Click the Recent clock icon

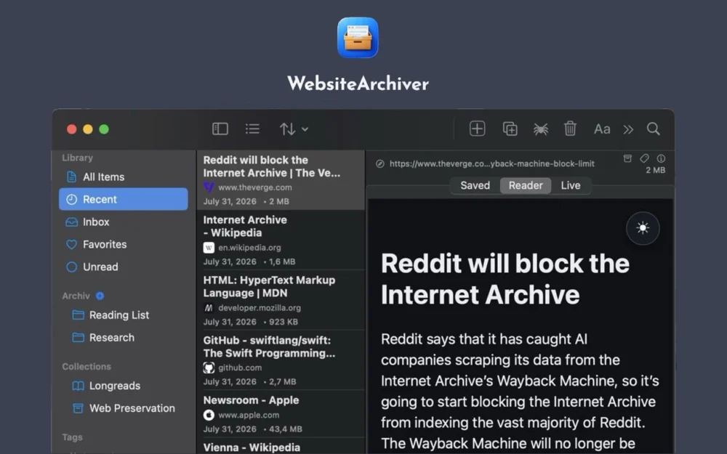point(71,199)
